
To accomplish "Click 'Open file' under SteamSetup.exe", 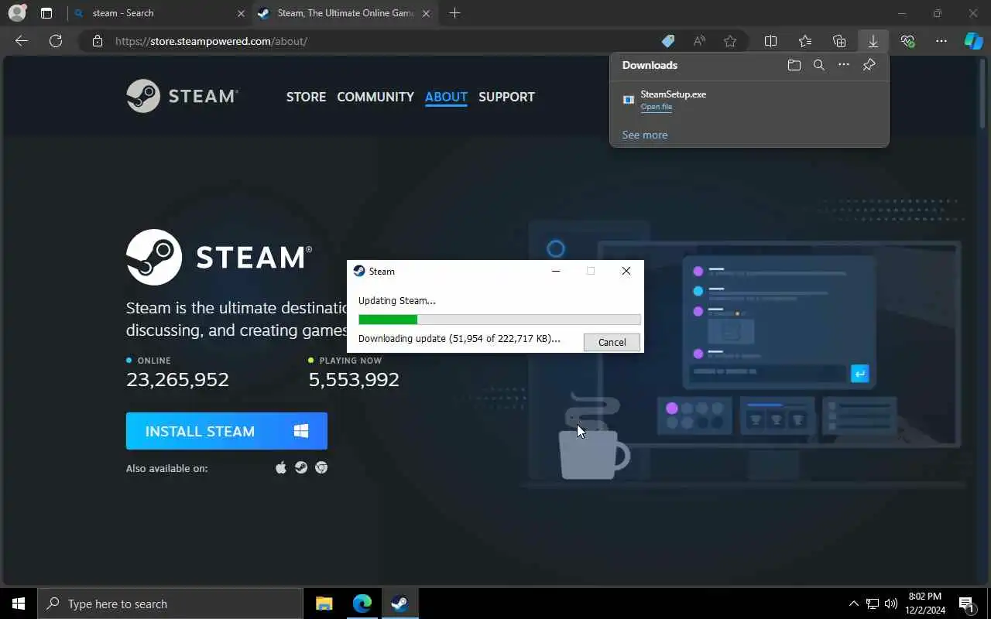I will [656, 107].
